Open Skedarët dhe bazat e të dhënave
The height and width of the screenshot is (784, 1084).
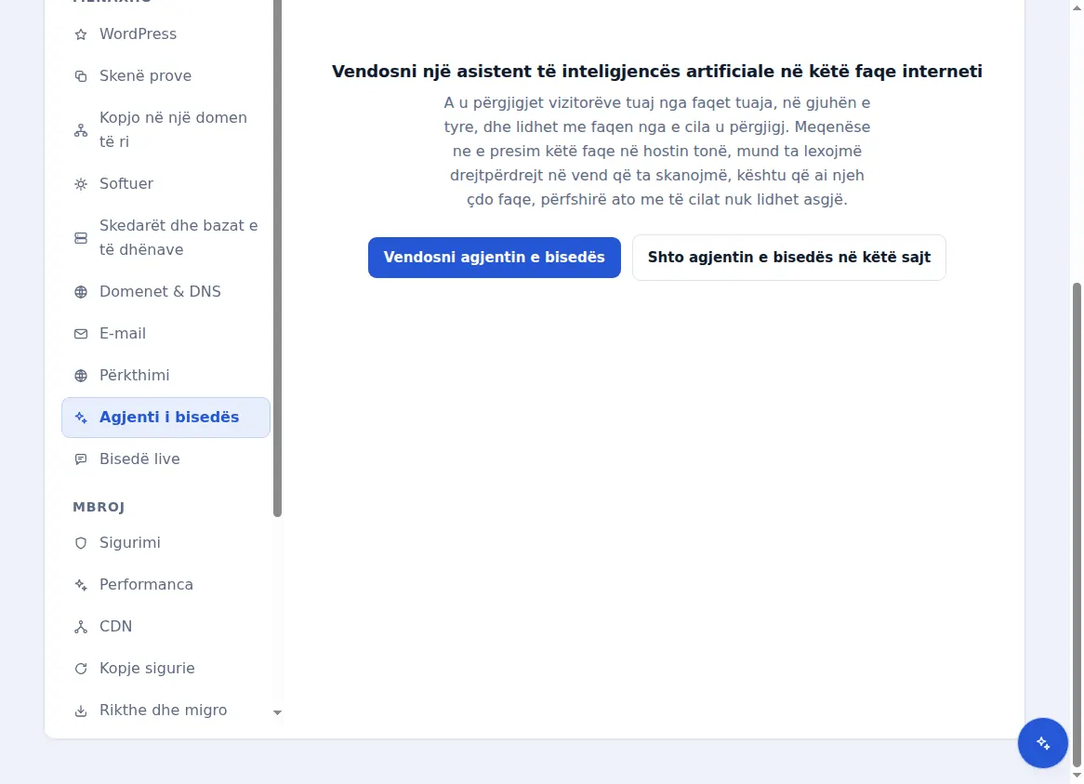pyautogui.click(x=165, y=238)
